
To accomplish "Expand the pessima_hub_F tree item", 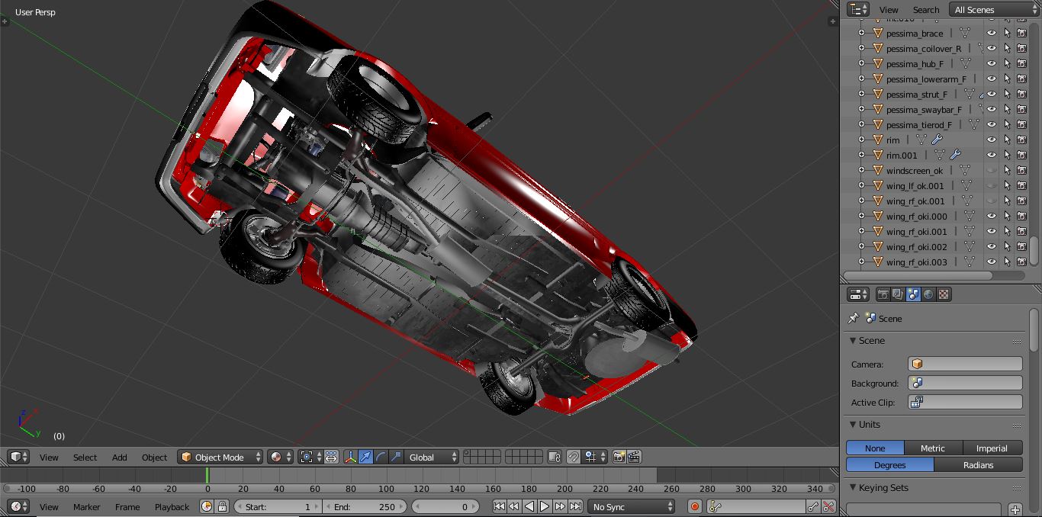I will [862, 64].
